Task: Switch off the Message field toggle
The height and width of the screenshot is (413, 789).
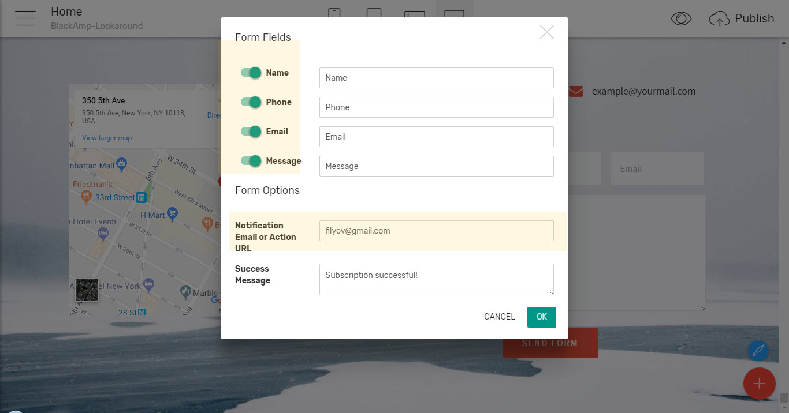Action: [x=251, y=161]
